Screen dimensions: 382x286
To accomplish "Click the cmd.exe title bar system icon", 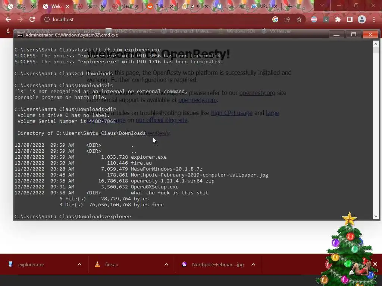I will 21,35.
